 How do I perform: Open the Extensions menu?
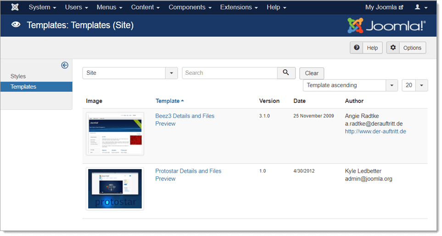[x=239, y=7]
